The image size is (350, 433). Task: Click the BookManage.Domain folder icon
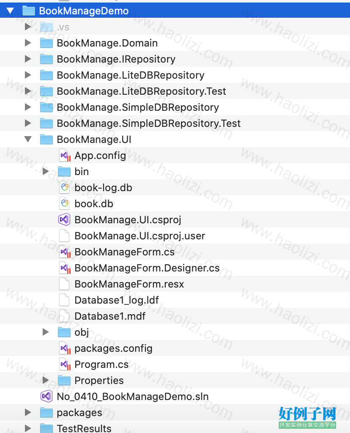coord(46,43)
